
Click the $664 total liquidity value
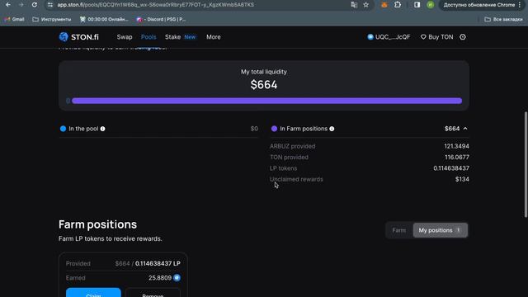click(x=264, y=84)
